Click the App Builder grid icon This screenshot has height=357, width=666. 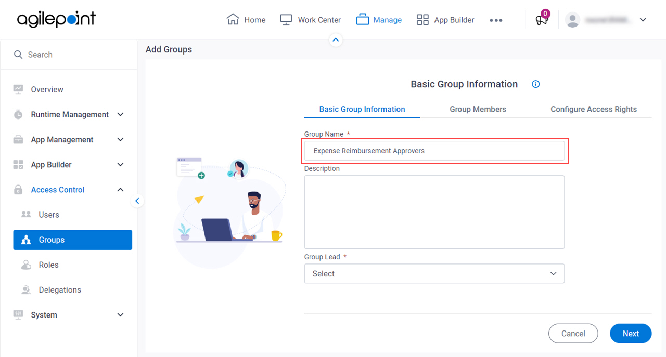[422, 20]
